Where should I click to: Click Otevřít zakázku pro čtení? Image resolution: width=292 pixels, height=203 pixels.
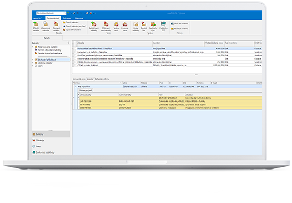tap(74, 26)
